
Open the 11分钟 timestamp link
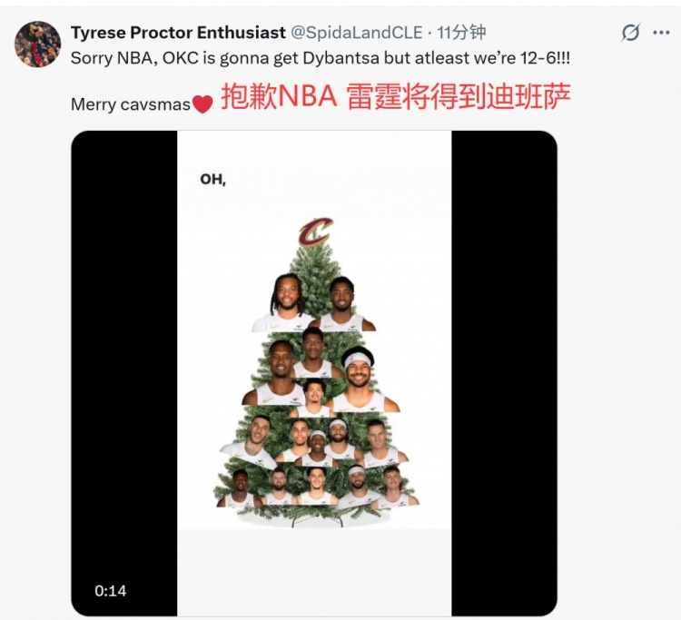pos(461,33)
